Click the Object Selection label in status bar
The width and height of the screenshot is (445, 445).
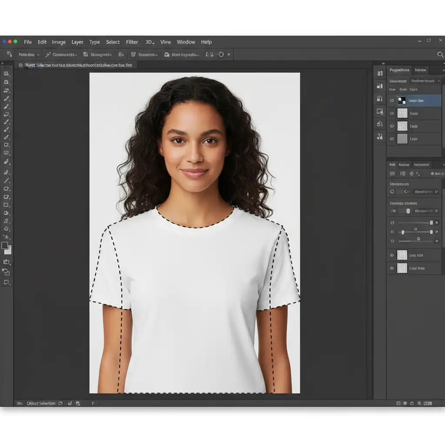[41, 404]
